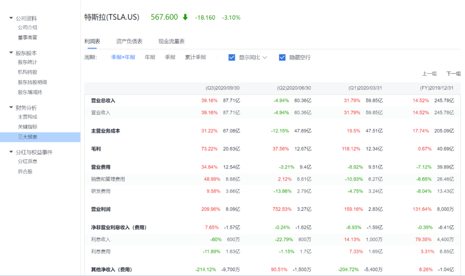465x276 pixels.
Task: Click the 118.12% 毛利 growth value
Action: [x=351, y=149]
